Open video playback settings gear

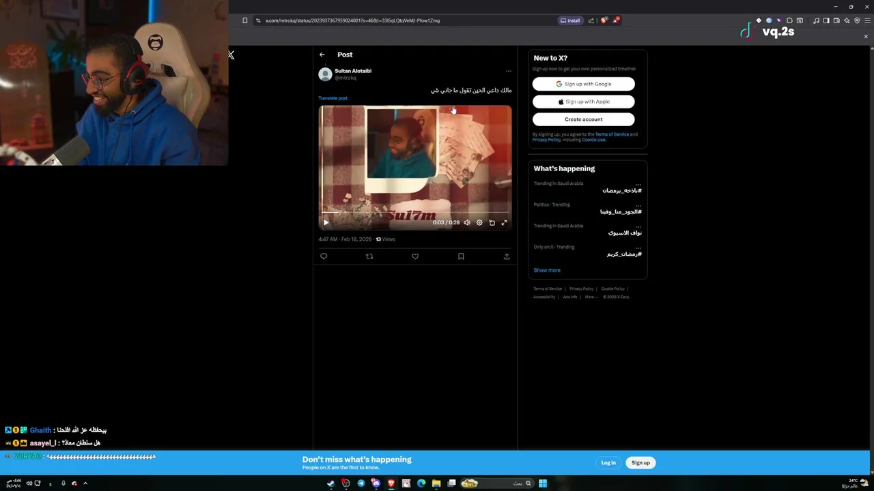(x=479, y=222)
